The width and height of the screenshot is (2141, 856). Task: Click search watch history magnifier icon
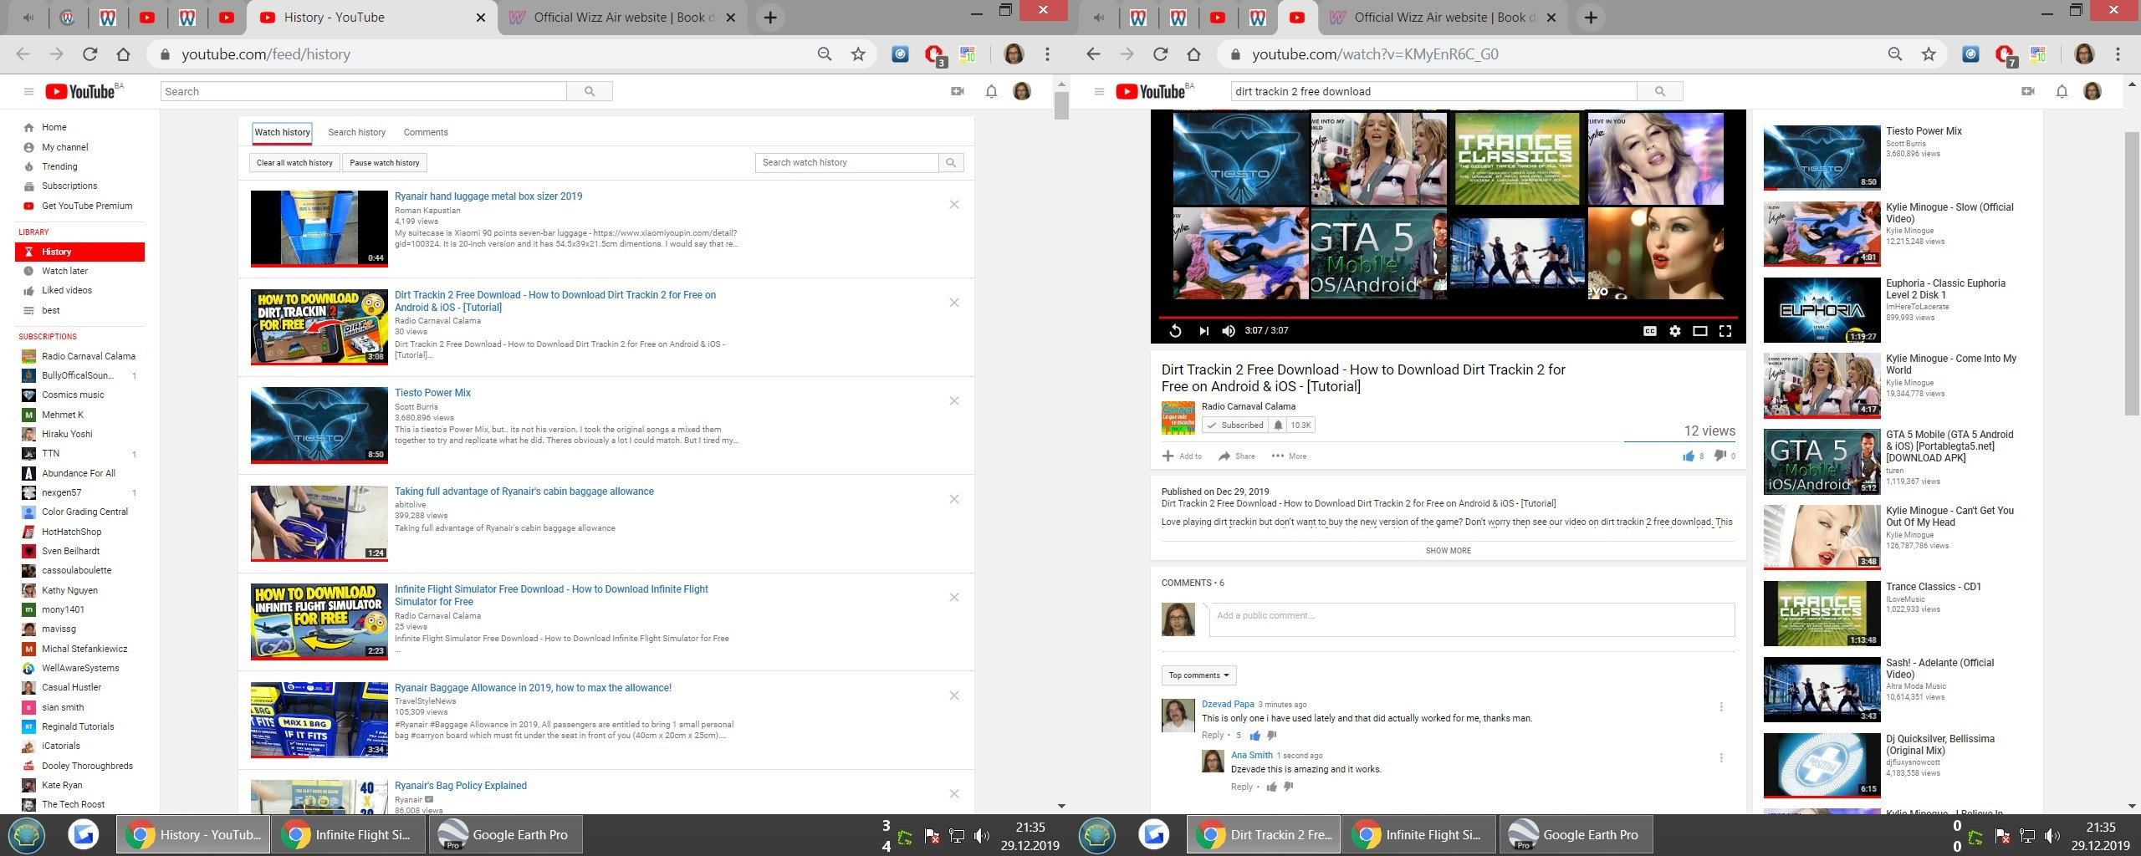point(951,163)
